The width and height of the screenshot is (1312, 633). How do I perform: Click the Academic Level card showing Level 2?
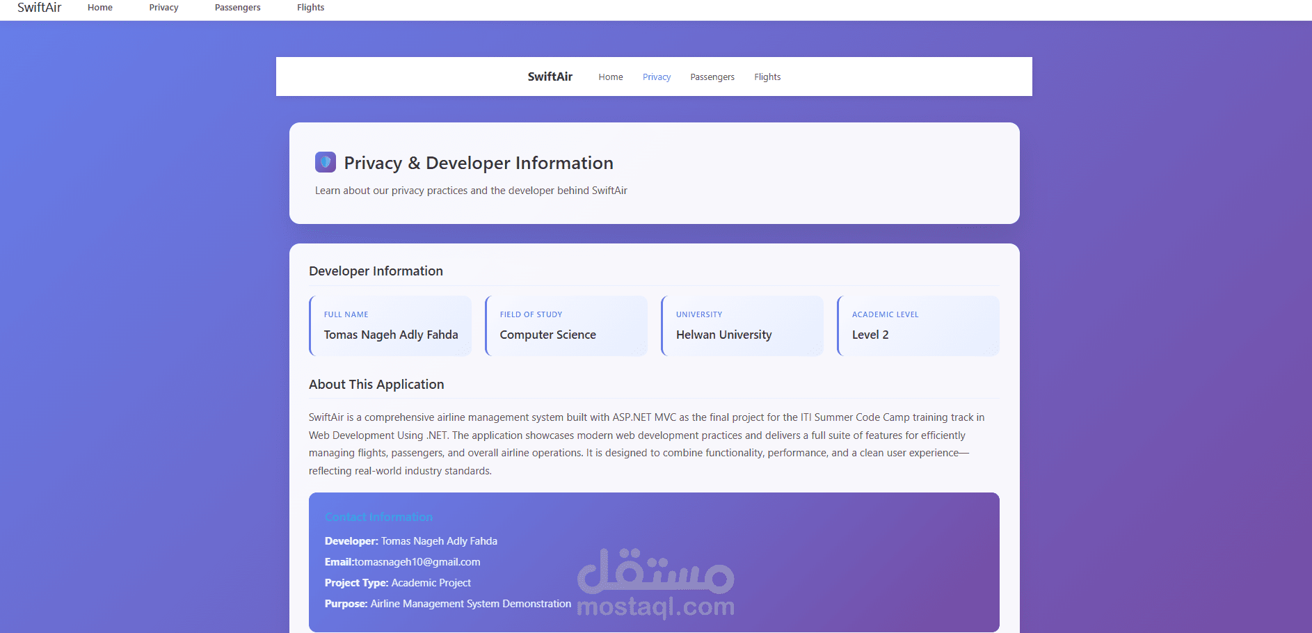click(918, 326)
